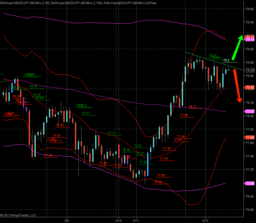Click the green 78.01 resistance level label
The width and height of the screenshot is (256, 223).
coord(85,113)
